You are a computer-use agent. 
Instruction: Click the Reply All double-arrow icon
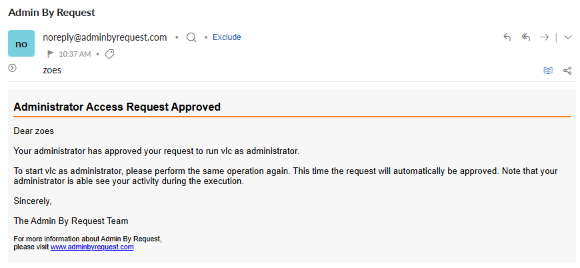coord(525,37)
